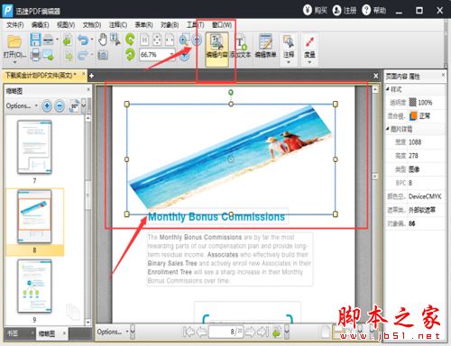Select the text selection tool icon

(x=115, y=40)
